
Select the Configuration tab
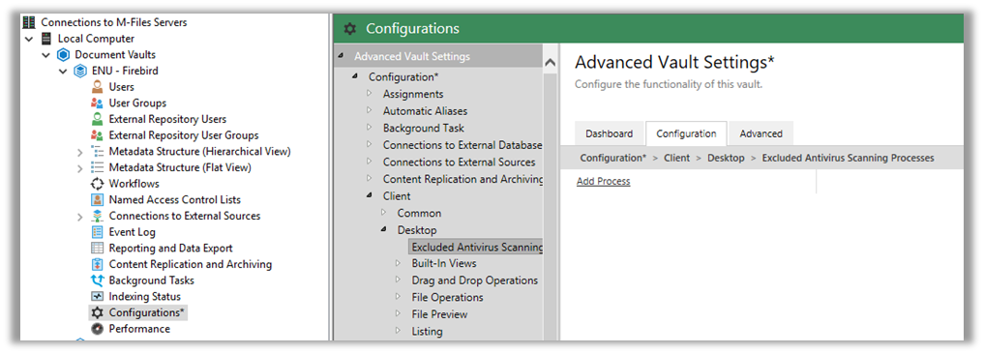(686, 133)
